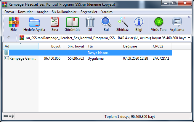194x122 pixels.
Task: Click the 2AC72DA1 CRC value
Action: click(161, 58)
